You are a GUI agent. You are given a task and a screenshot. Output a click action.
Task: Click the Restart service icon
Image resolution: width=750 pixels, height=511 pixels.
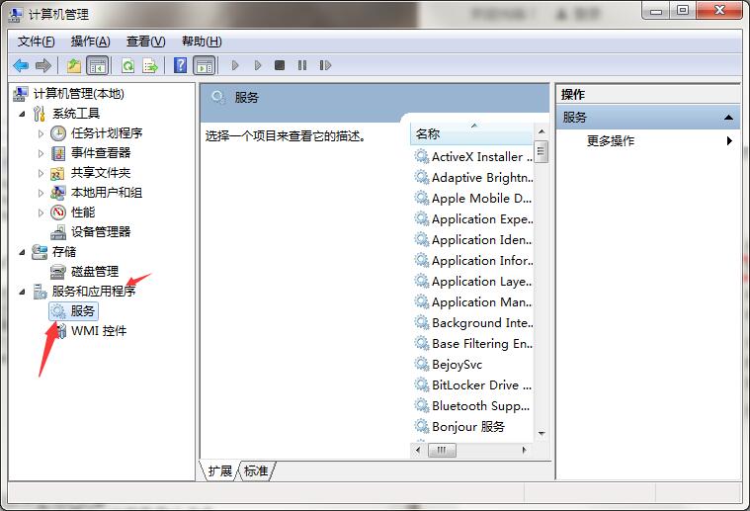(325, 65)
